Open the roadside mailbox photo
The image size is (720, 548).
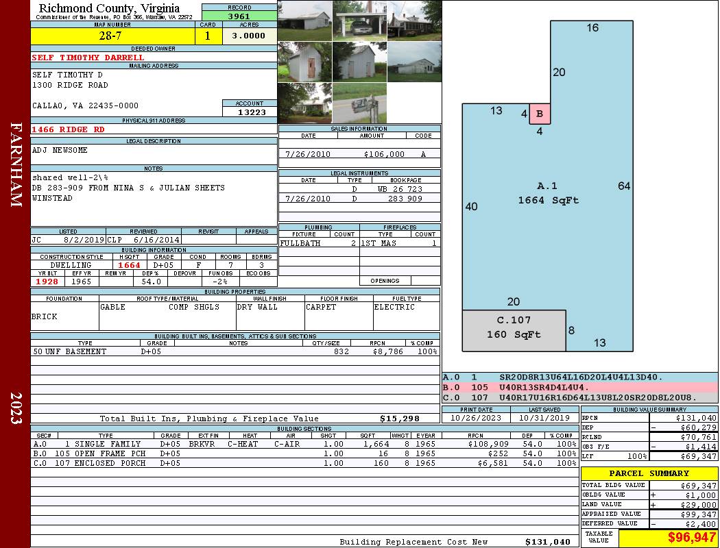pyautogui.click(x=359, y=103)
